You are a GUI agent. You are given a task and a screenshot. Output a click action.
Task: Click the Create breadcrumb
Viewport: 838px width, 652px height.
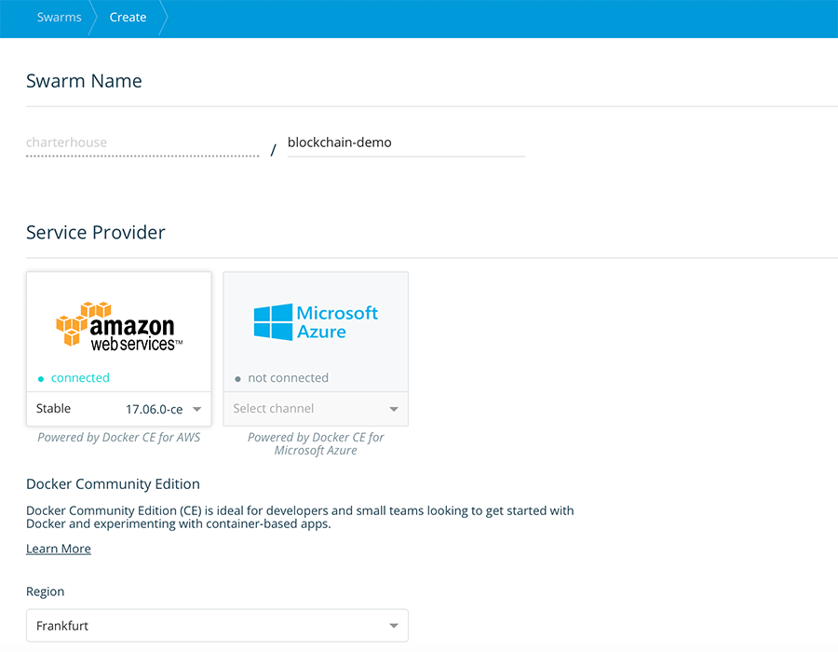(128, 17)
